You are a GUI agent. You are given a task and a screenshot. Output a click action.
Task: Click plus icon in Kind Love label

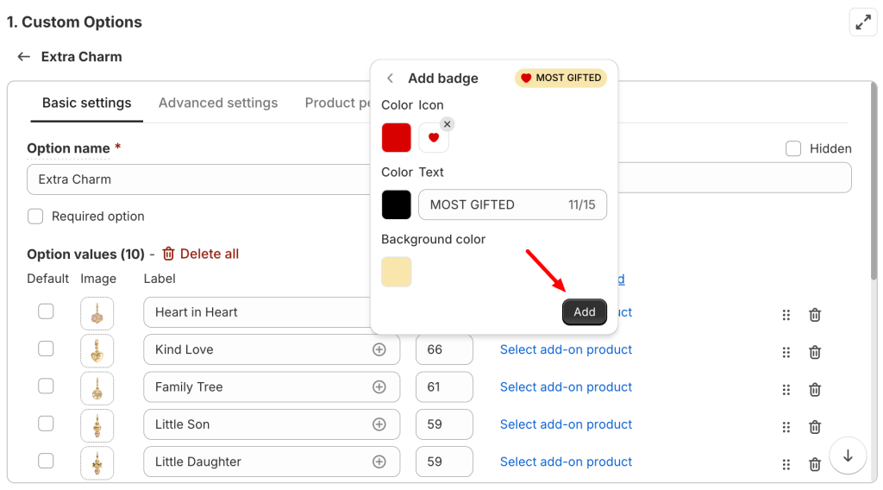click(x=379, y=349)
